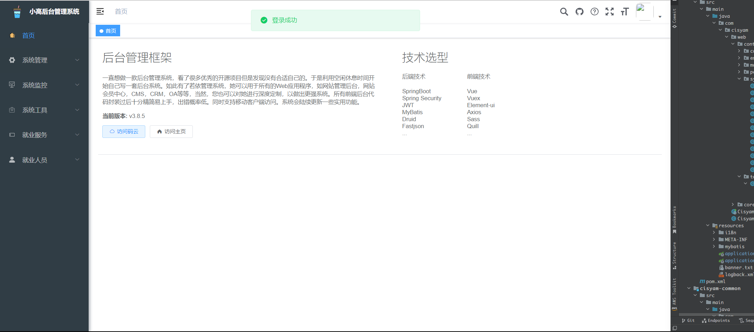754x332 pixels.
Task: Open the 就业服务 sidebar menu
Action: coord(44,135)
